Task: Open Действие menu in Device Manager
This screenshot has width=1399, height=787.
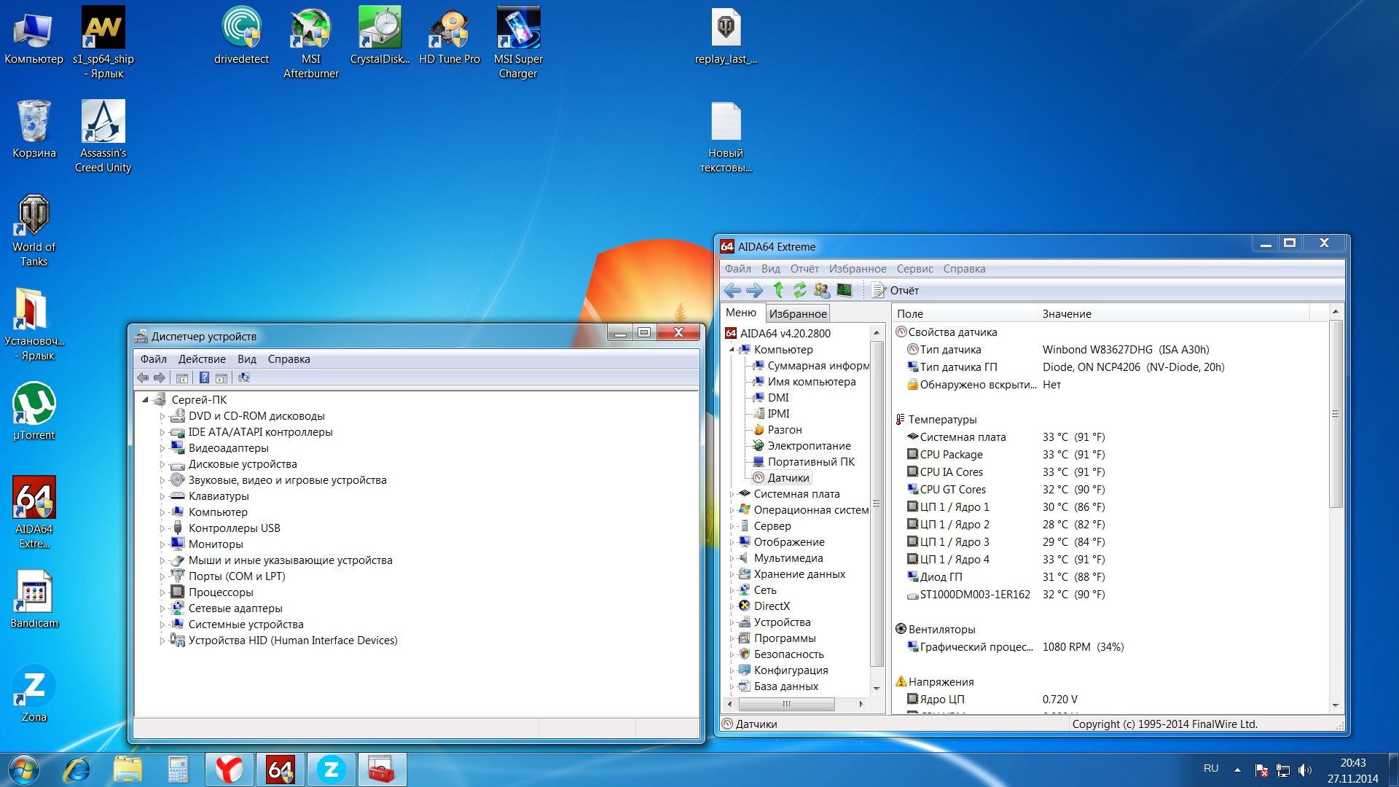Action: pyautogui.click(x=201, y=359)
